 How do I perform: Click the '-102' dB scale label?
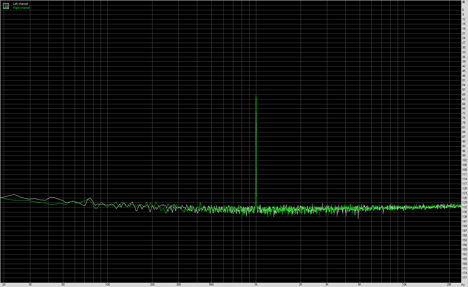tap(464, 160)
